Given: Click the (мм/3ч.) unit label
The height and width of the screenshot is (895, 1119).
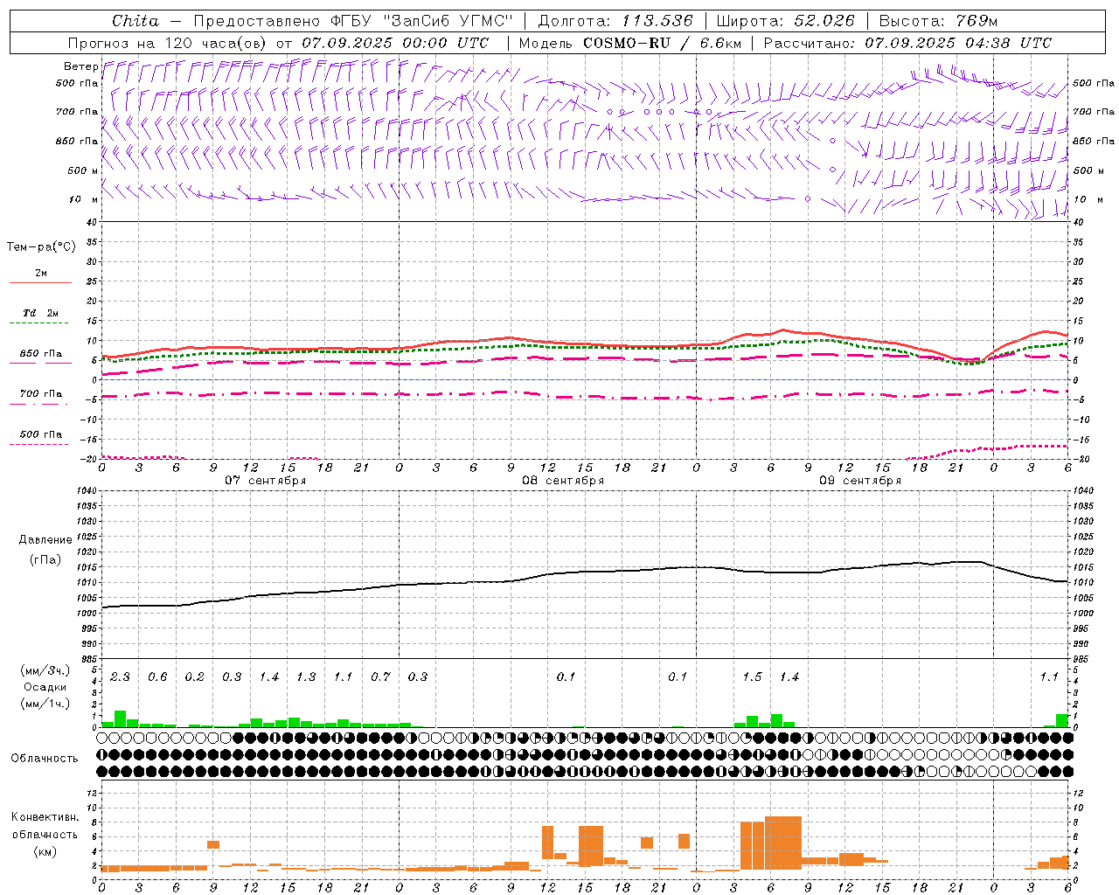Looking at the screenshot, I should point(44,670).
